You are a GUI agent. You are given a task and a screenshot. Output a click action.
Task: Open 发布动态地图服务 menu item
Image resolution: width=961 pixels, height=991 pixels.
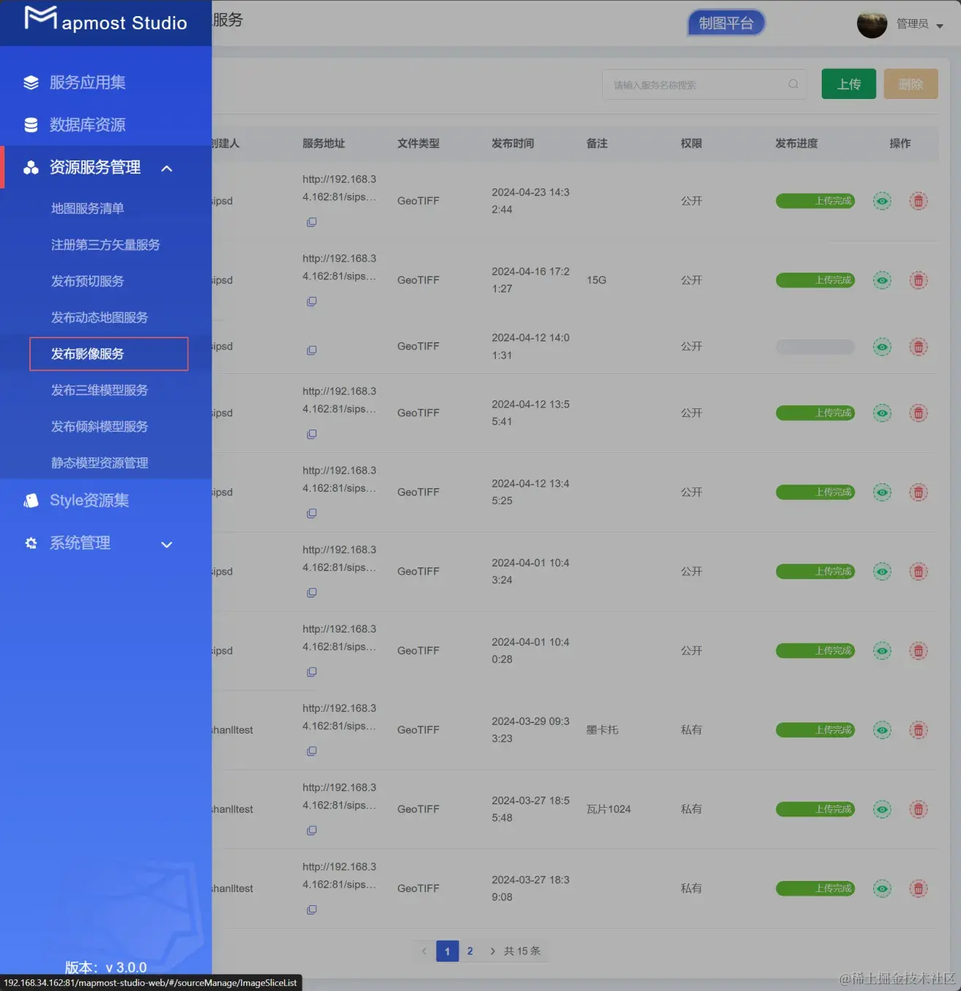point(100,318)
